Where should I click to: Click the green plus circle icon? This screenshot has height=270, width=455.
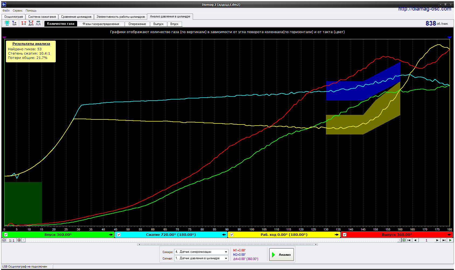[404, 240]
